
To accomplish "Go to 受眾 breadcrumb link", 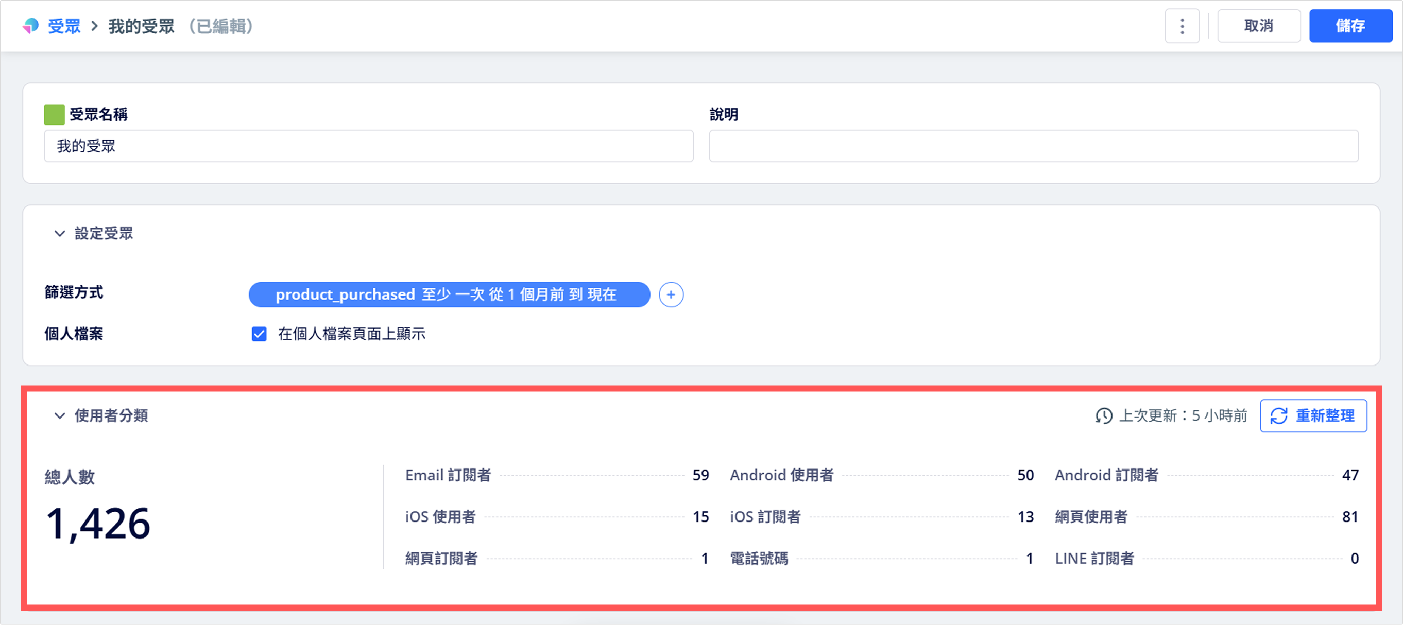I will click(x=64, y=26).
